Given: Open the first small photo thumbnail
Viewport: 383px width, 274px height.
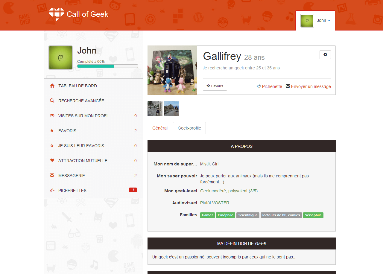Looking at the screenshot, I should point(155,108).
